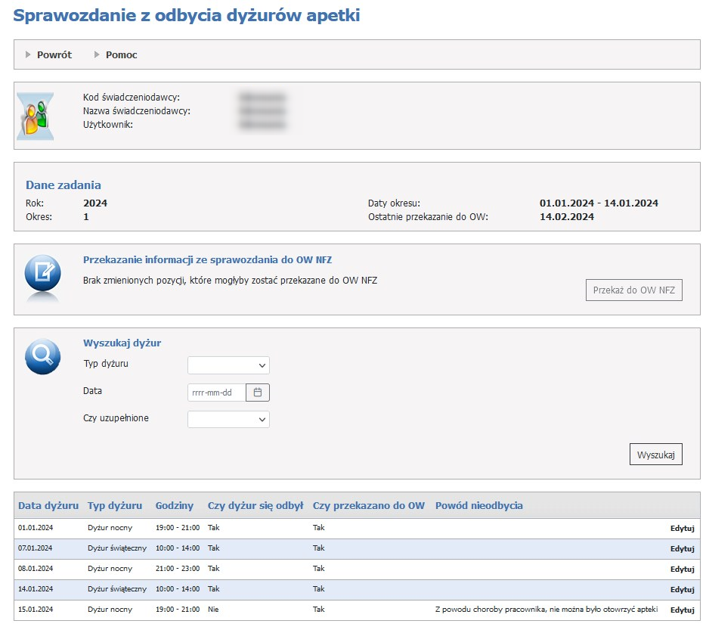Image resolution: width=706 pixels, height=630 pixels.
Task: Click the magnifying glass search icon
Action: 42,355
